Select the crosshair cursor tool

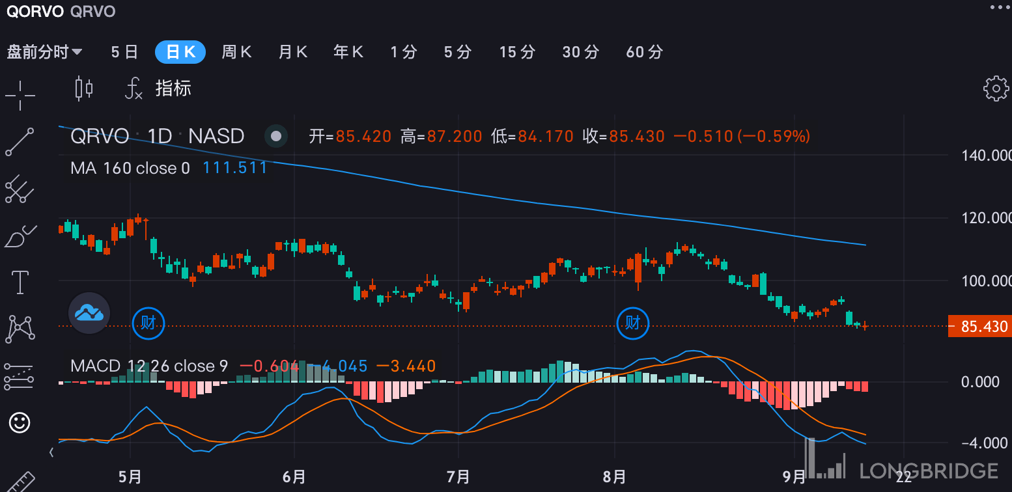pos(20,96)
